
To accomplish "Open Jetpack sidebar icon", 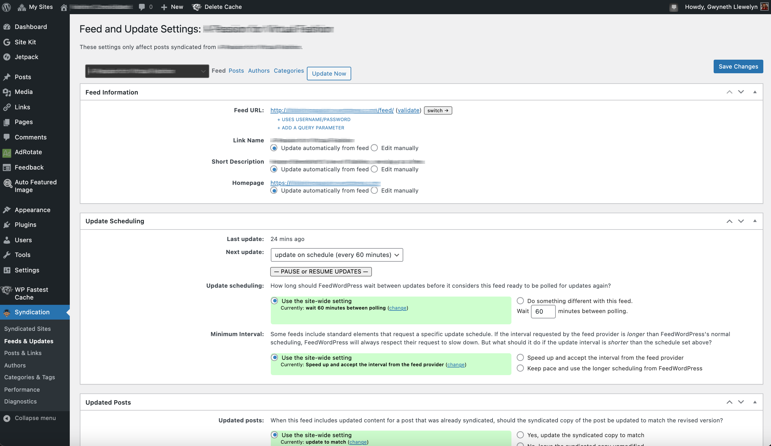I will [x=7, y=57].
